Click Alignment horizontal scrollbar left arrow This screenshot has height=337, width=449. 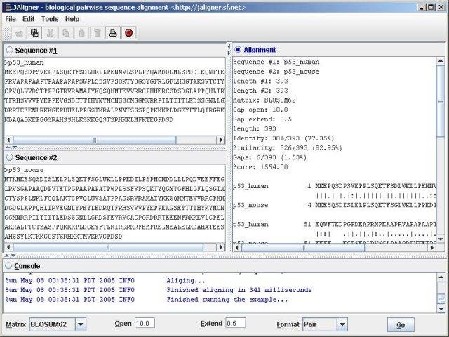tap(237, 248)
